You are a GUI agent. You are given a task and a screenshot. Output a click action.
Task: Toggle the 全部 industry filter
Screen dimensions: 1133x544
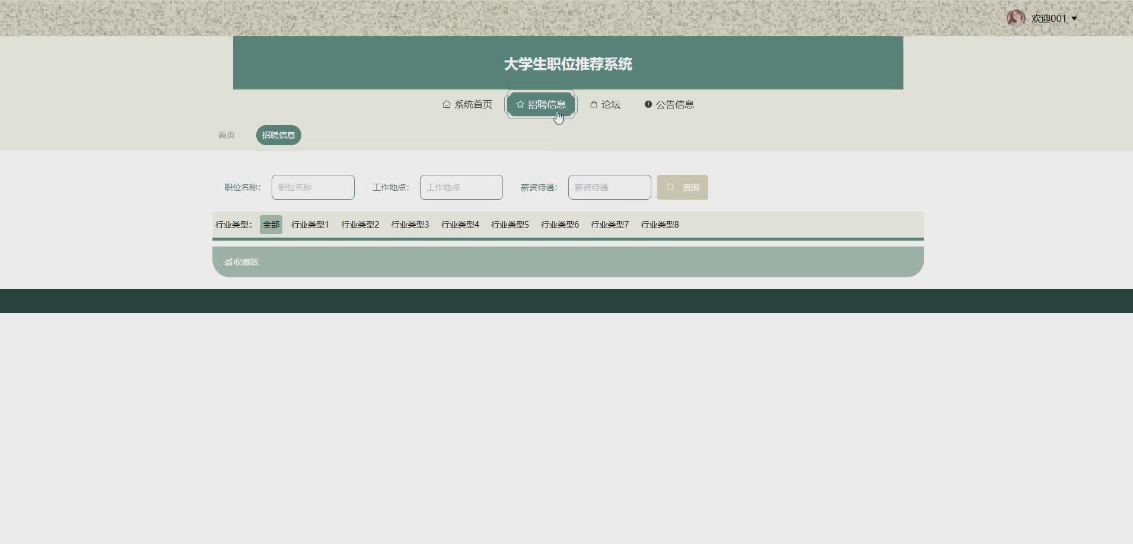coord(270,224)
